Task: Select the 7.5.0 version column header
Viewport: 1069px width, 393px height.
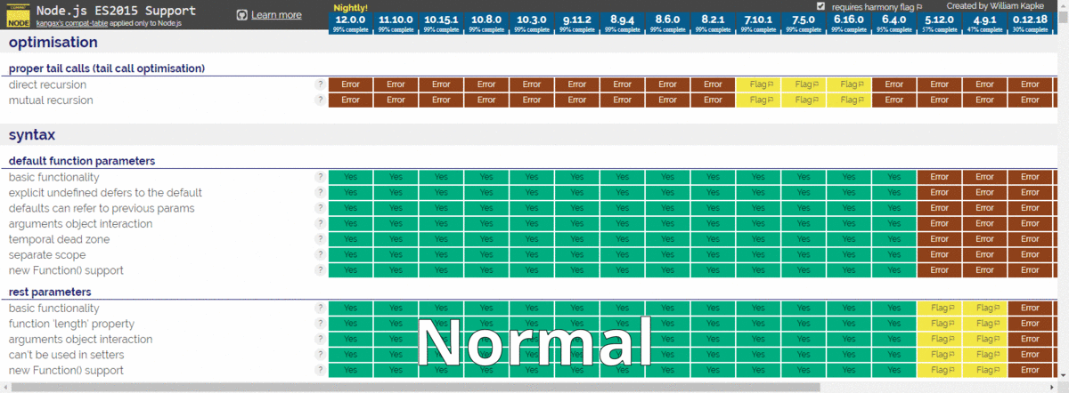Action: click(x=804, y=22)
